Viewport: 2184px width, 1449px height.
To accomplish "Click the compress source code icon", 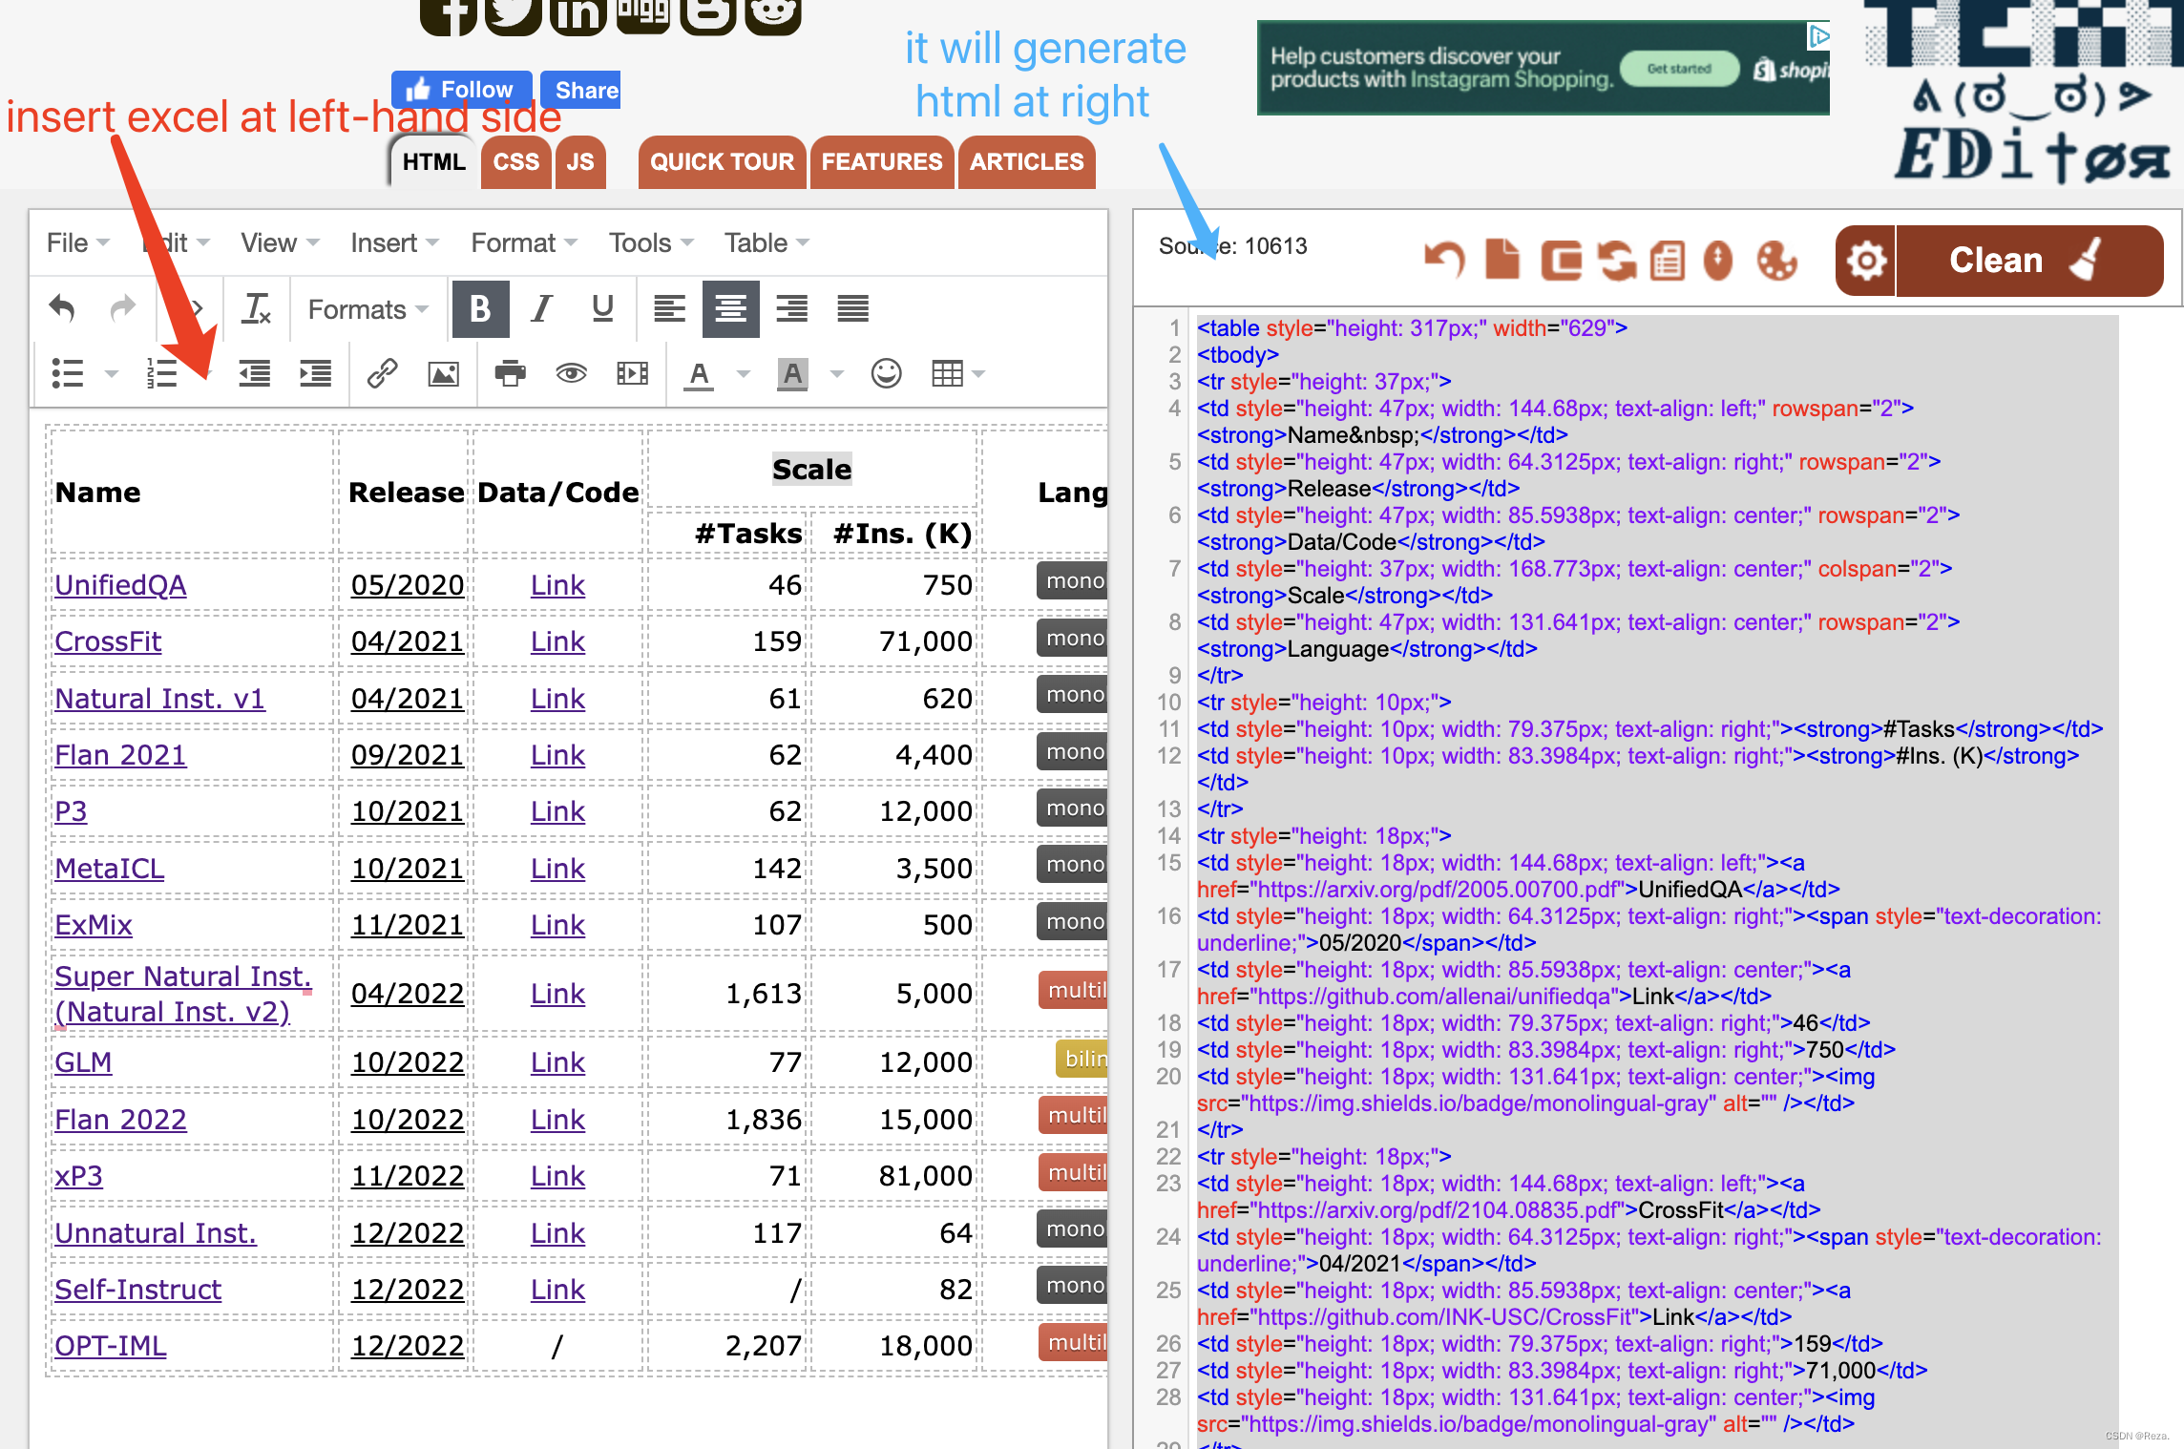I will 1562,260.
